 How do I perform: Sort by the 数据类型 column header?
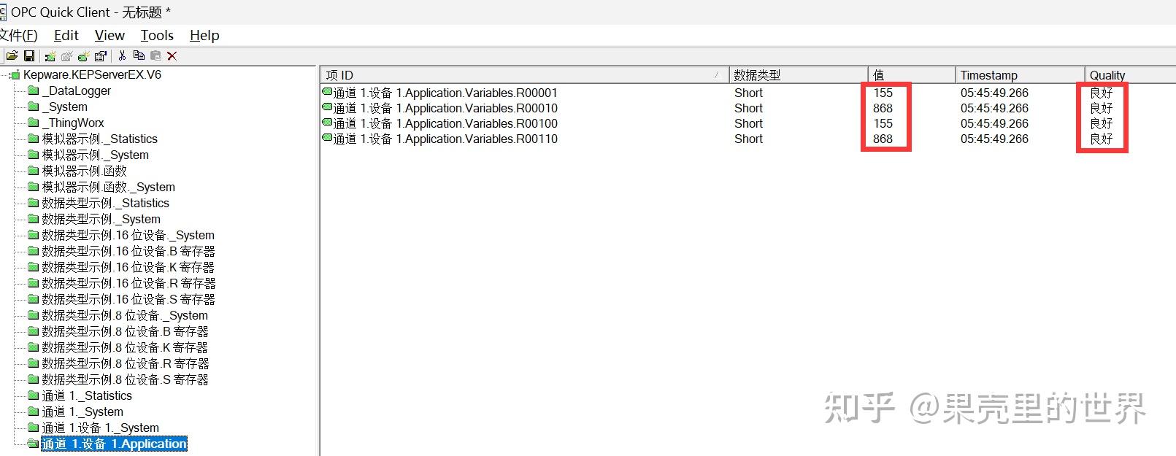[x=798, y=75]
